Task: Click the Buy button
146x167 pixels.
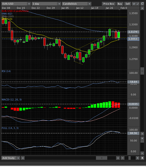Action: 120,4
